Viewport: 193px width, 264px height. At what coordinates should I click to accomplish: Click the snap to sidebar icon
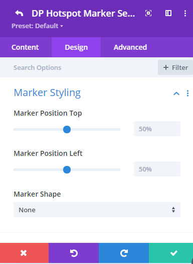(168, 13)
